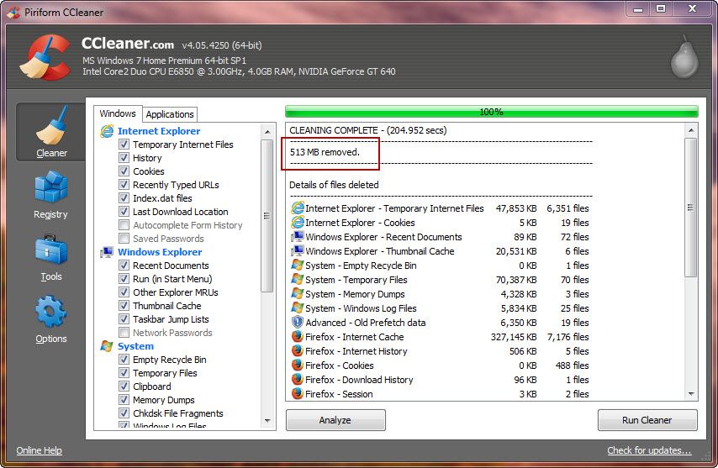718x468 pixels.
Task: Toggle Taskbar Jump Lists checkbox
Action: (124, 319)
